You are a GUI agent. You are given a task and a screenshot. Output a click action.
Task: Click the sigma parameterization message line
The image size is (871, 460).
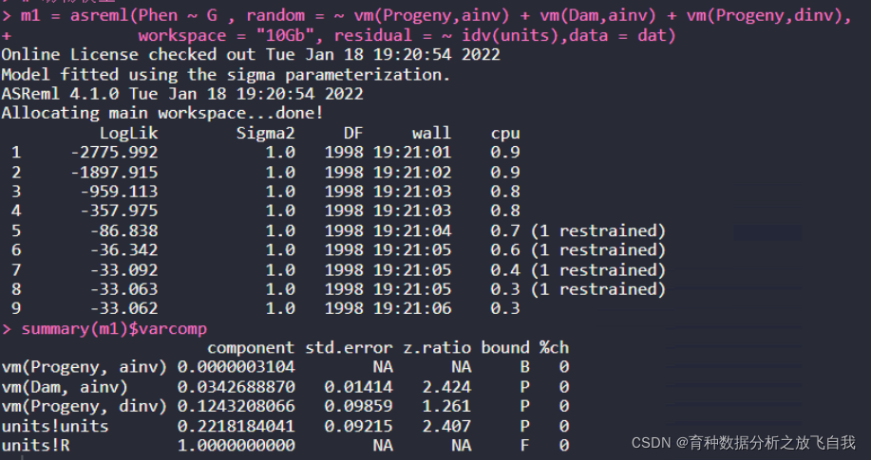pyautogui.click(x=226, y=74)
